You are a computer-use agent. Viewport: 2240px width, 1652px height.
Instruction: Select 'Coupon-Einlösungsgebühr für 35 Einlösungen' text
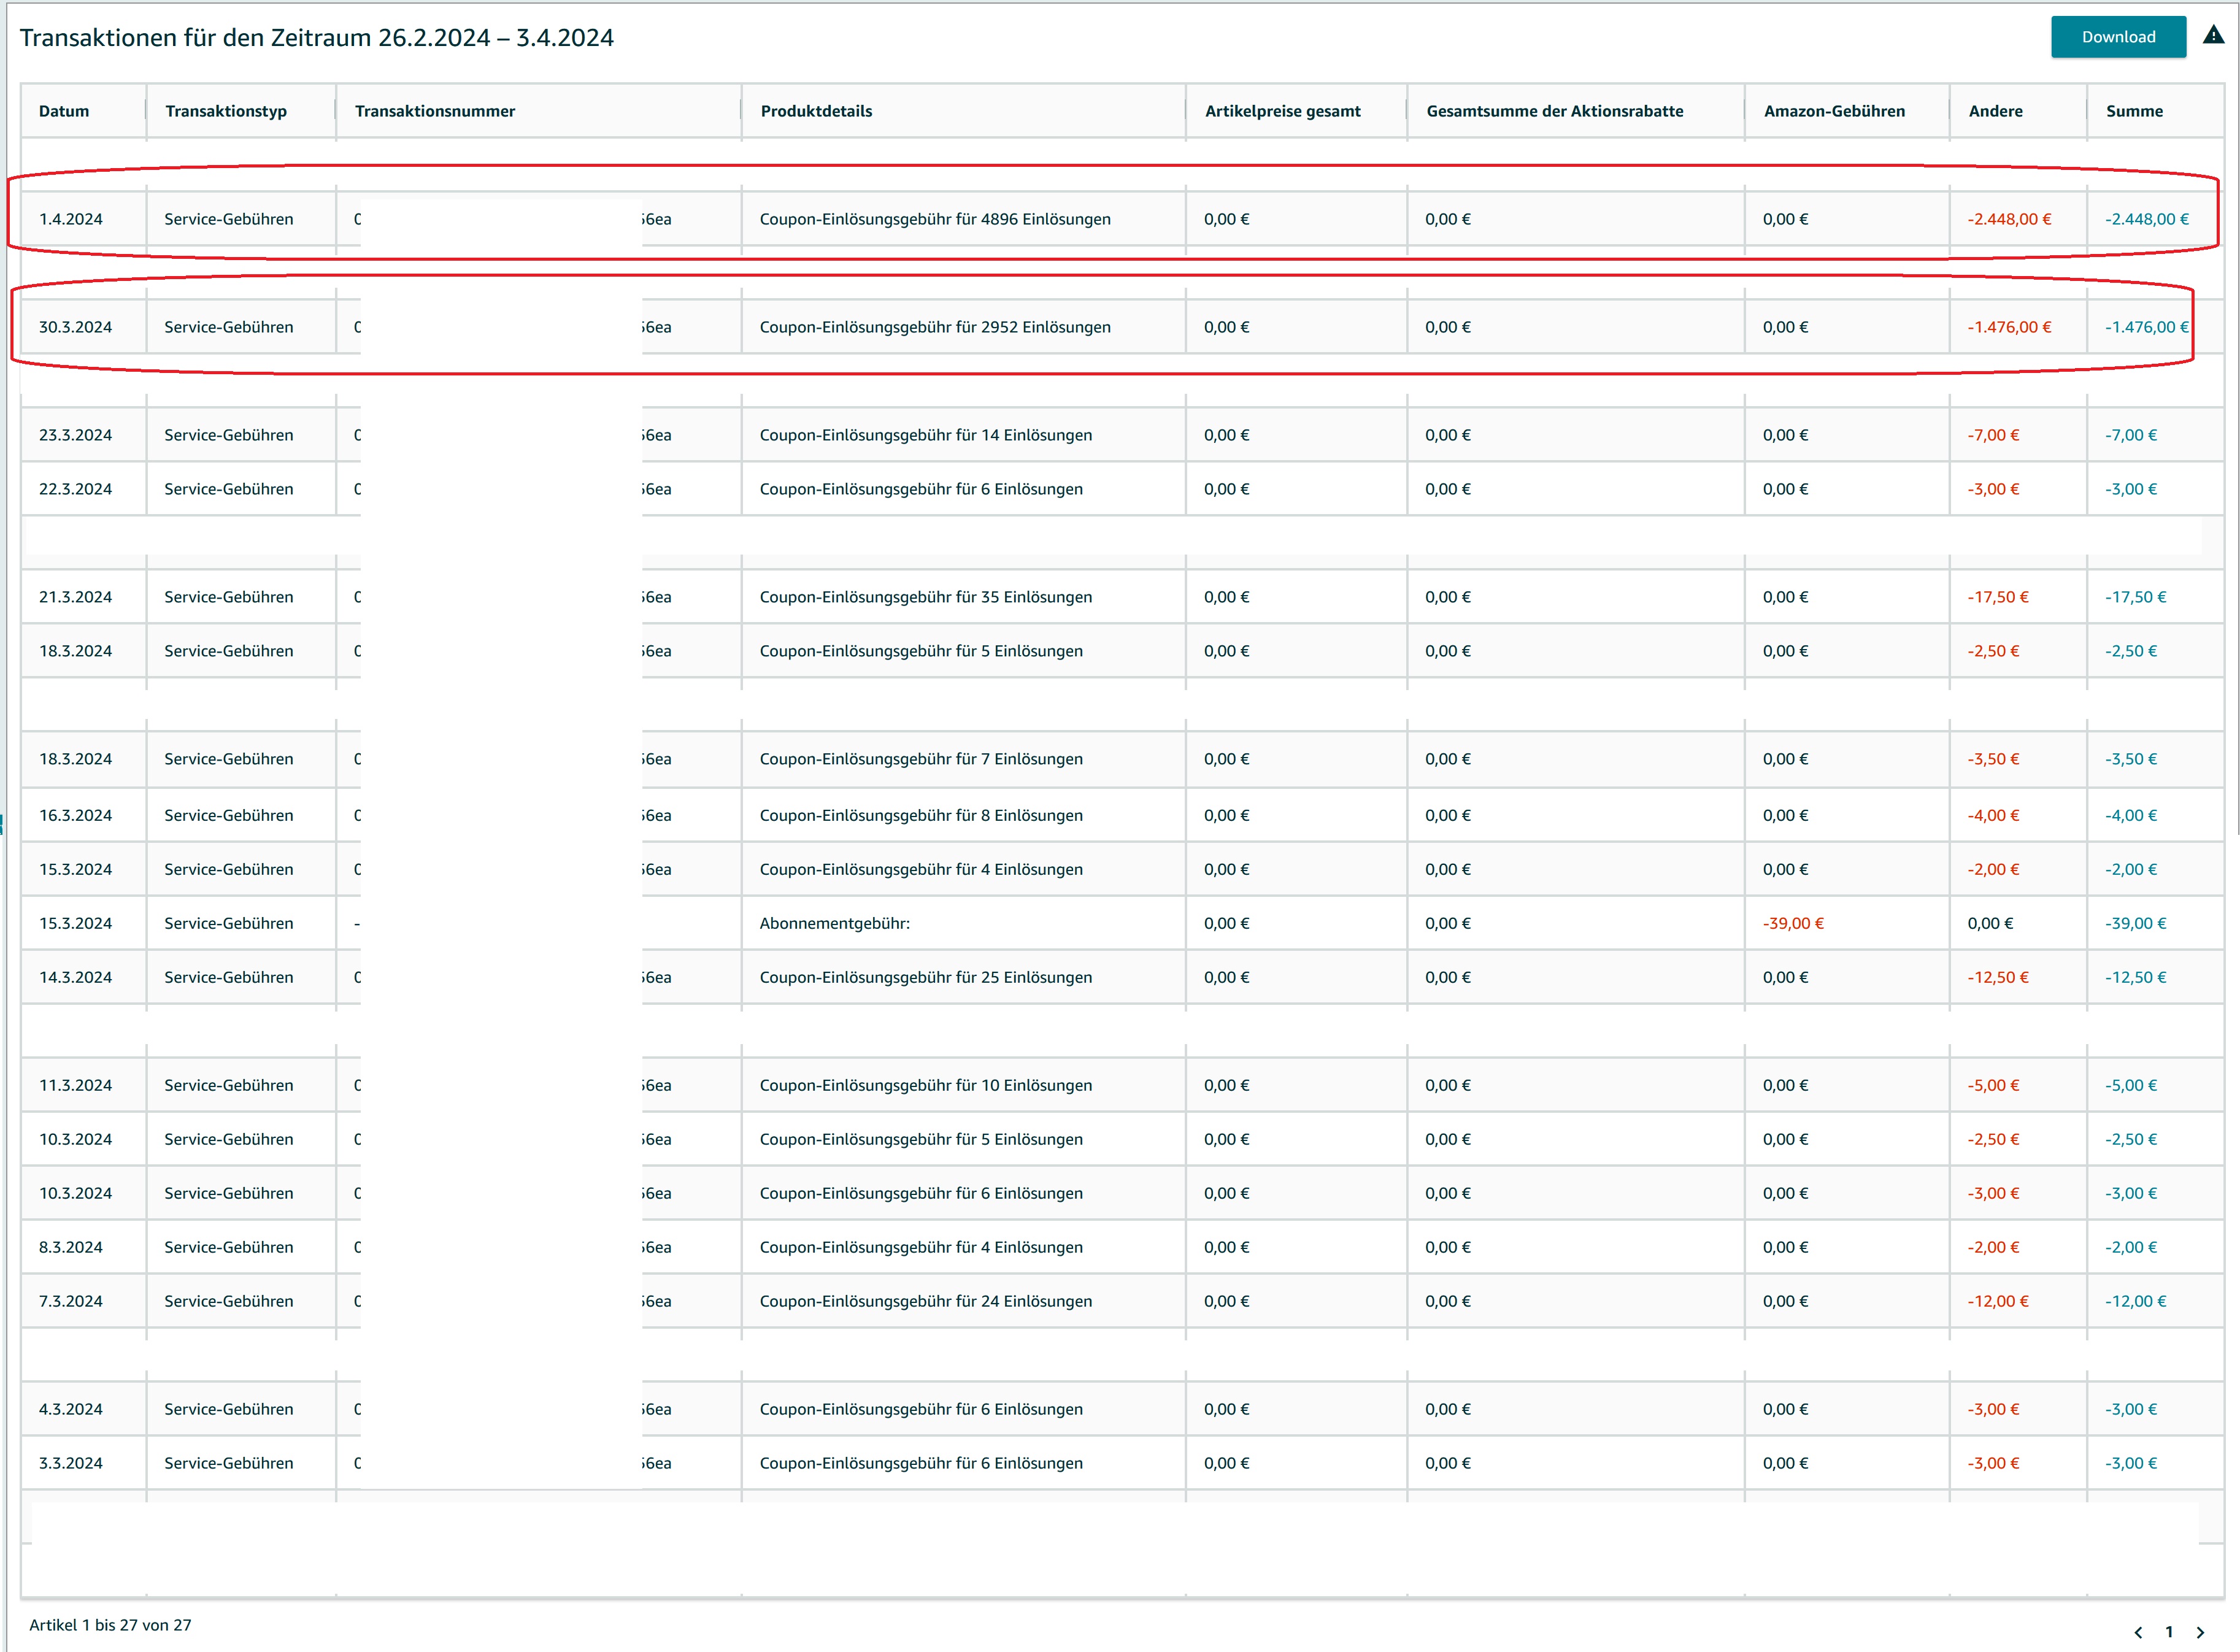coord(926,597)
